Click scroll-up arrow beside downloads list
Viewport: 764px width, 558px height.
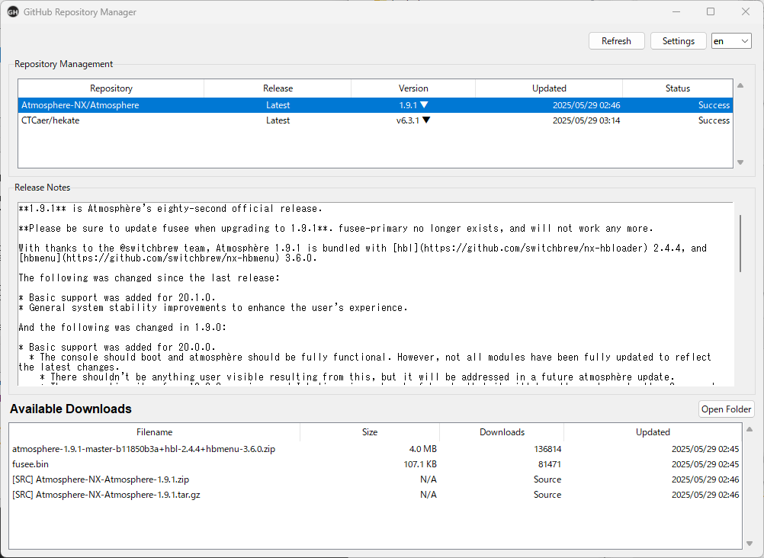pyautogui.click(x=750, y=429)
